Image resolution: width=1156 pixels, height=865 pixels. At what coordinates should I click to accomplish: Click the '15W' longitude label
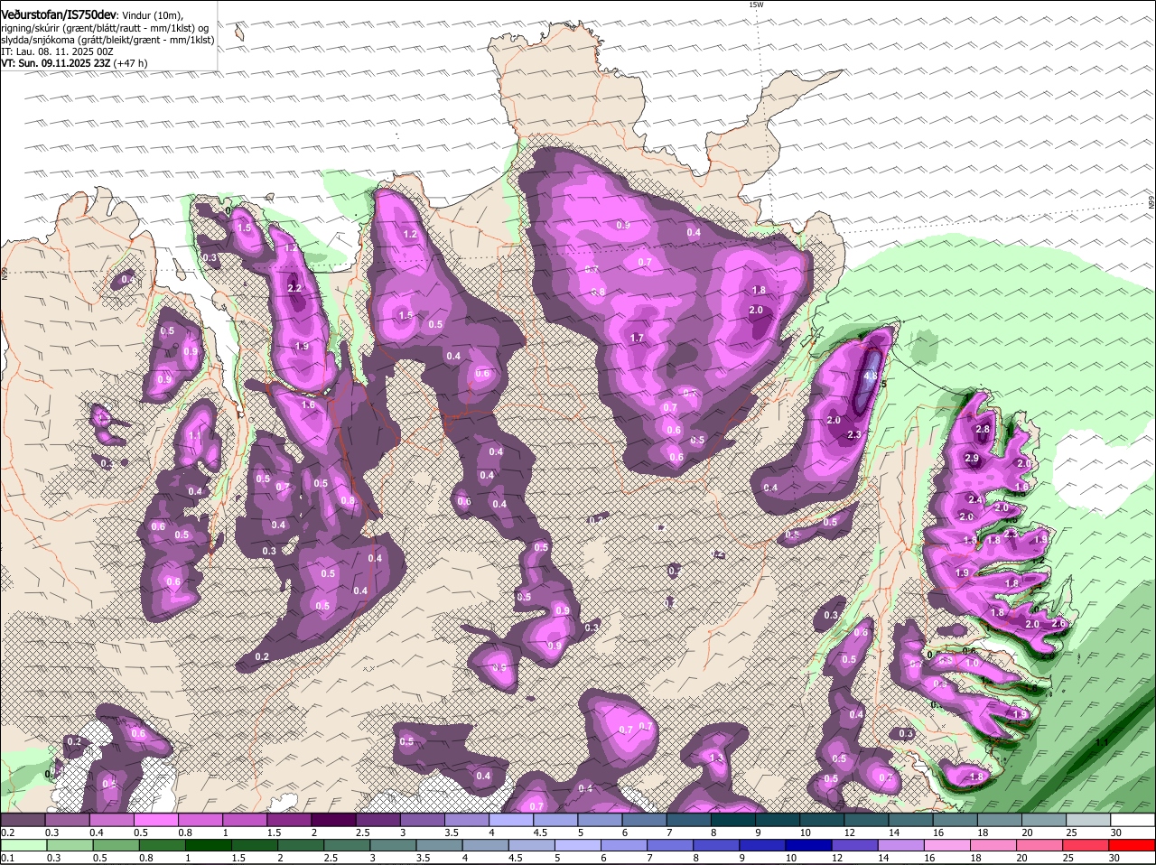756,5
